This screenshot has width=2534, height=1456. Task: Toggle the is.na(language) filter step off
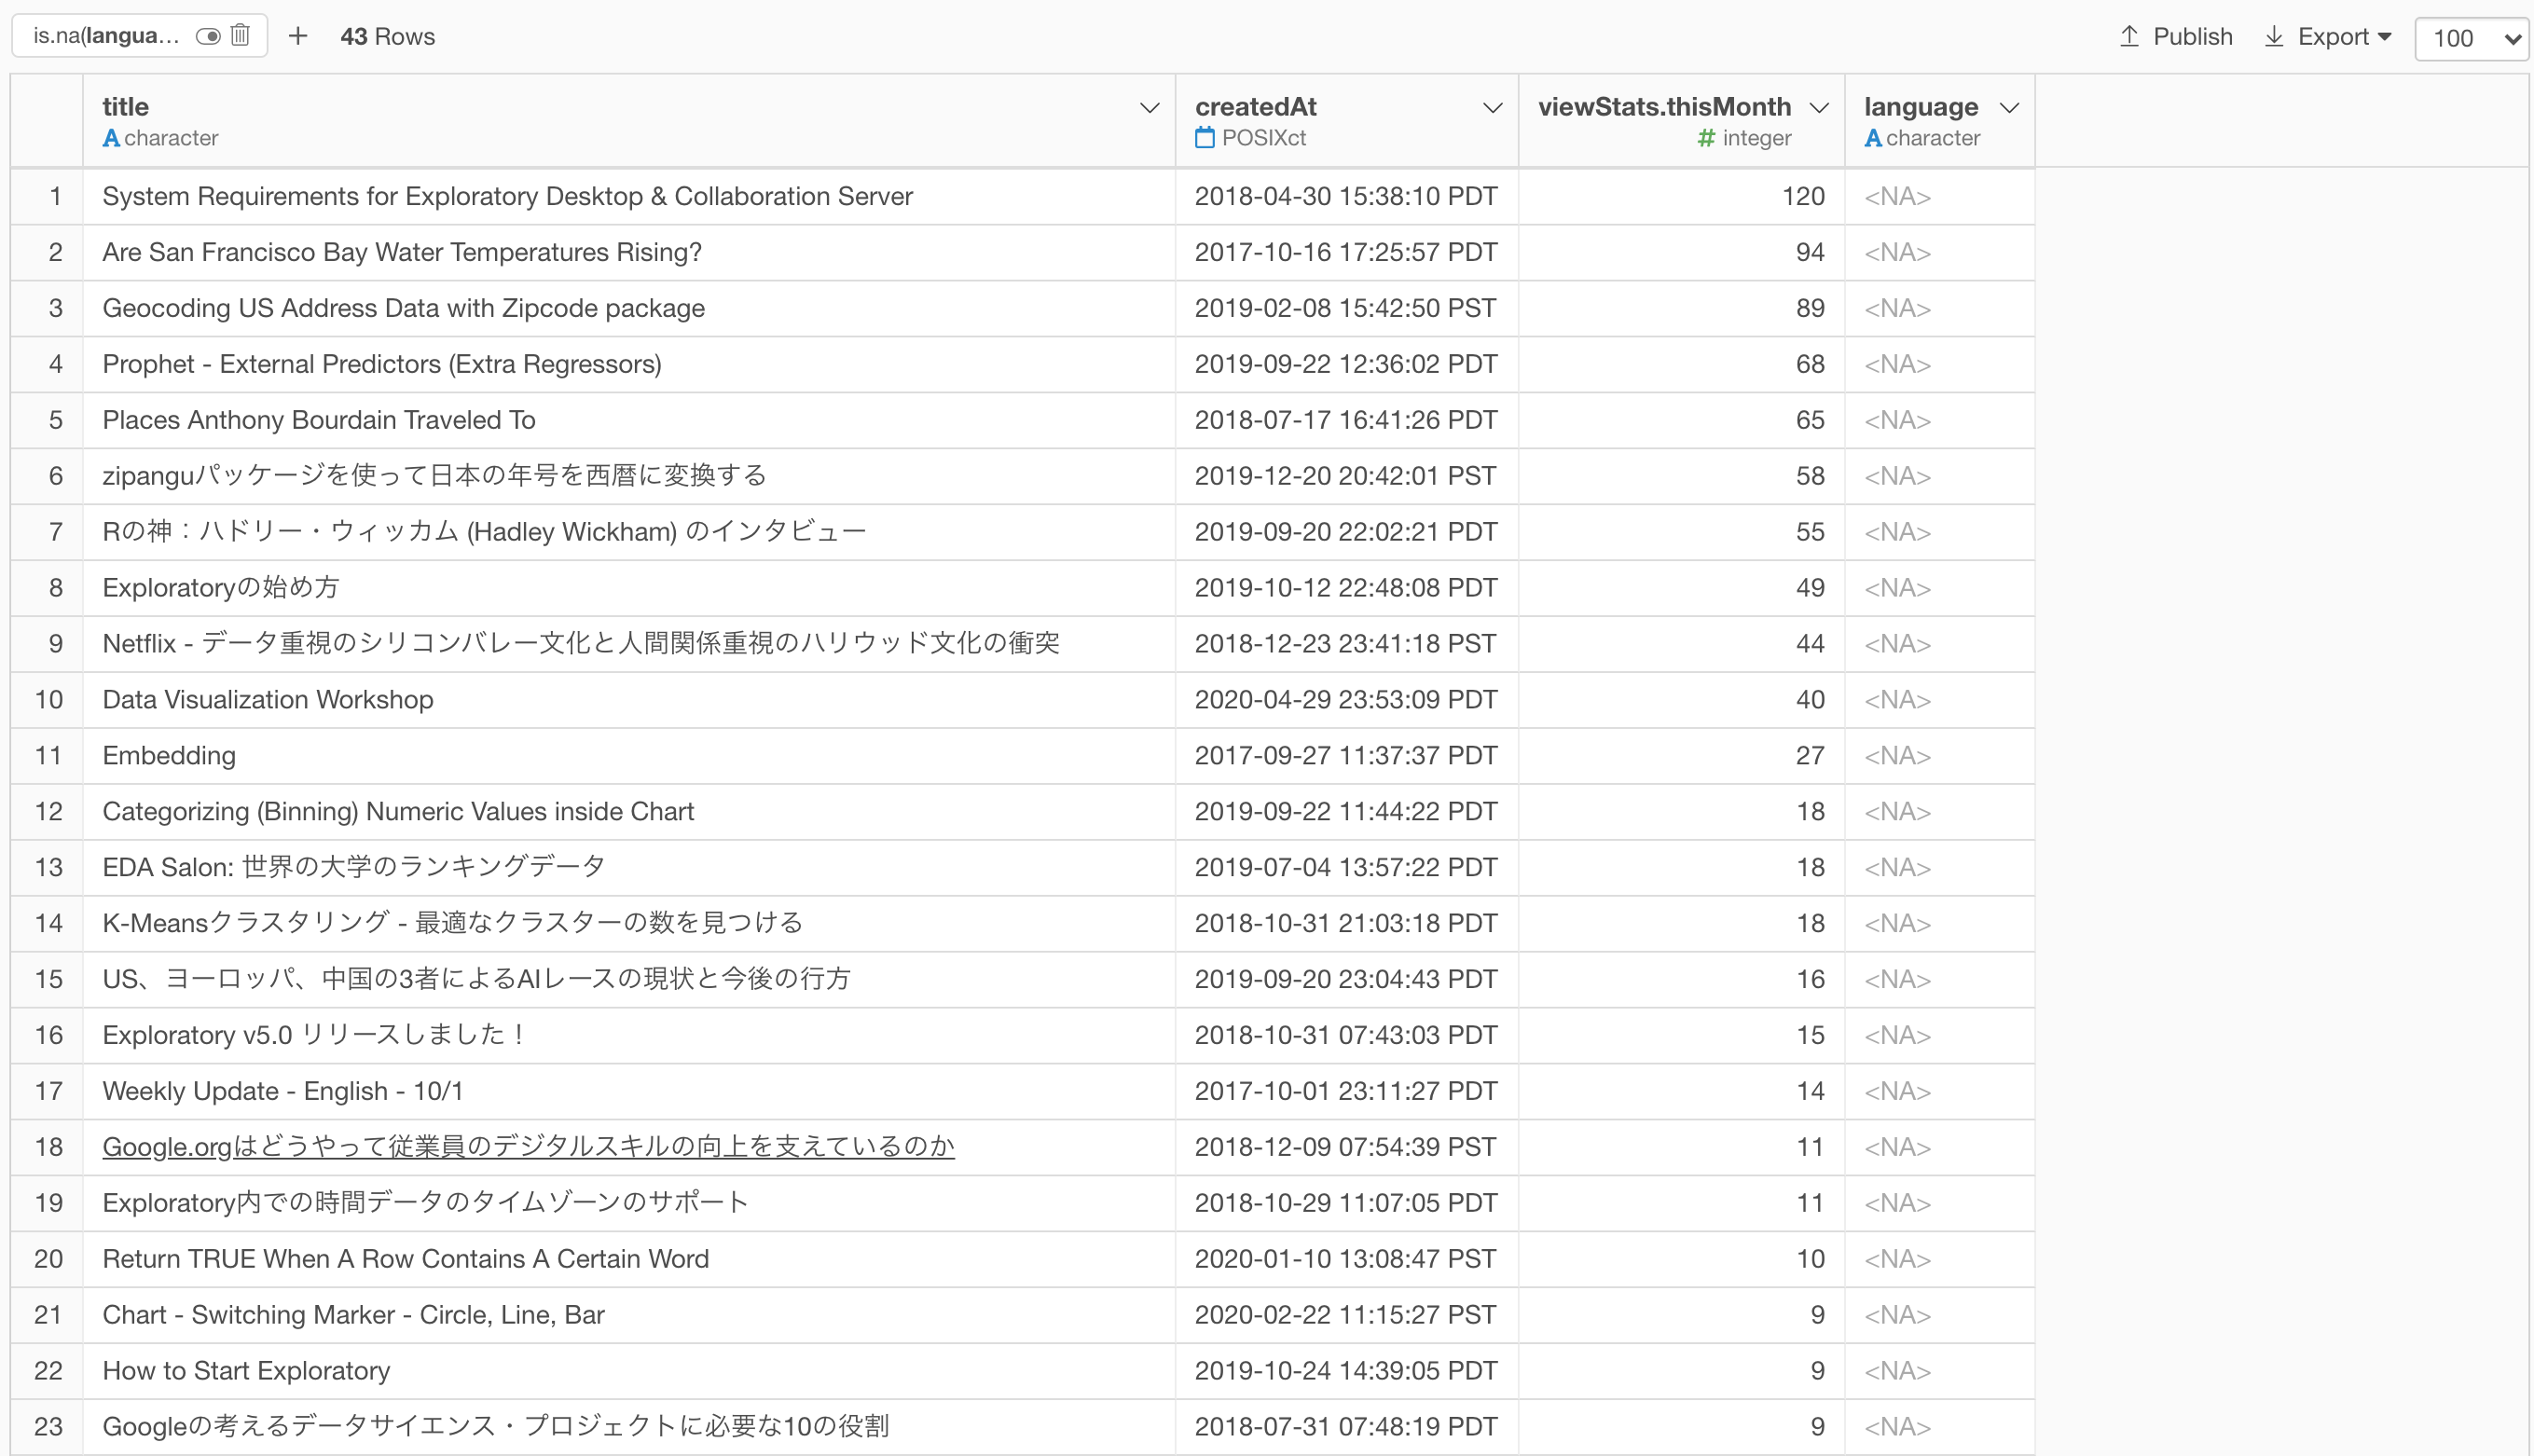pos(208,36)
